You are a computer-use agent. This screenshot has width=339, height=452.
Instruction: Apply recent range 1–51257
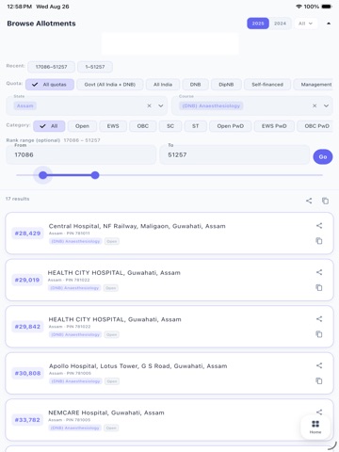pos(95,67)
